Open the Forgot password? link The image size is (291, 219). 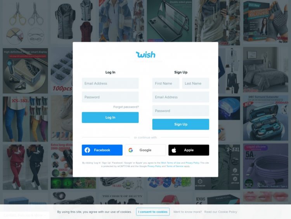point(126,107)
